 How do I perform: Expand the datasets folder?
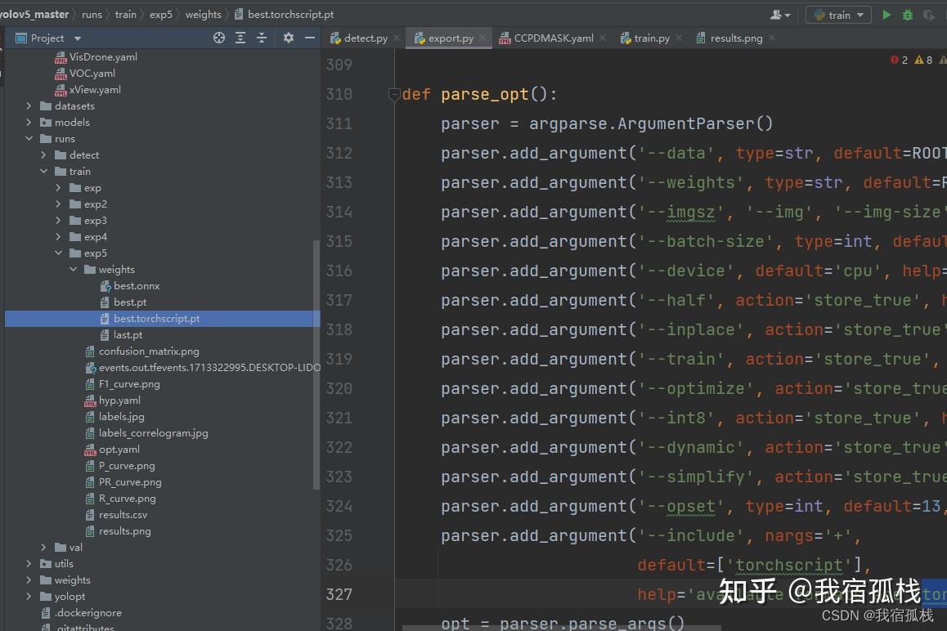(x=29, y=106)
